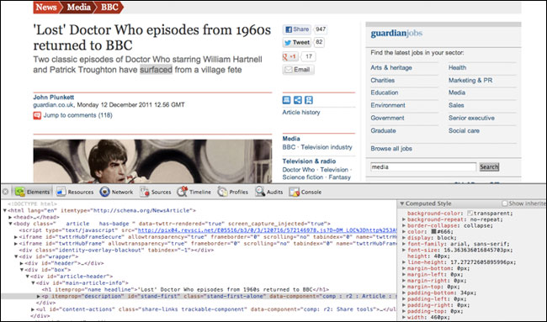Click the Media breadcrumb
This screenshot has height=322, width=547.
[79, 8]
